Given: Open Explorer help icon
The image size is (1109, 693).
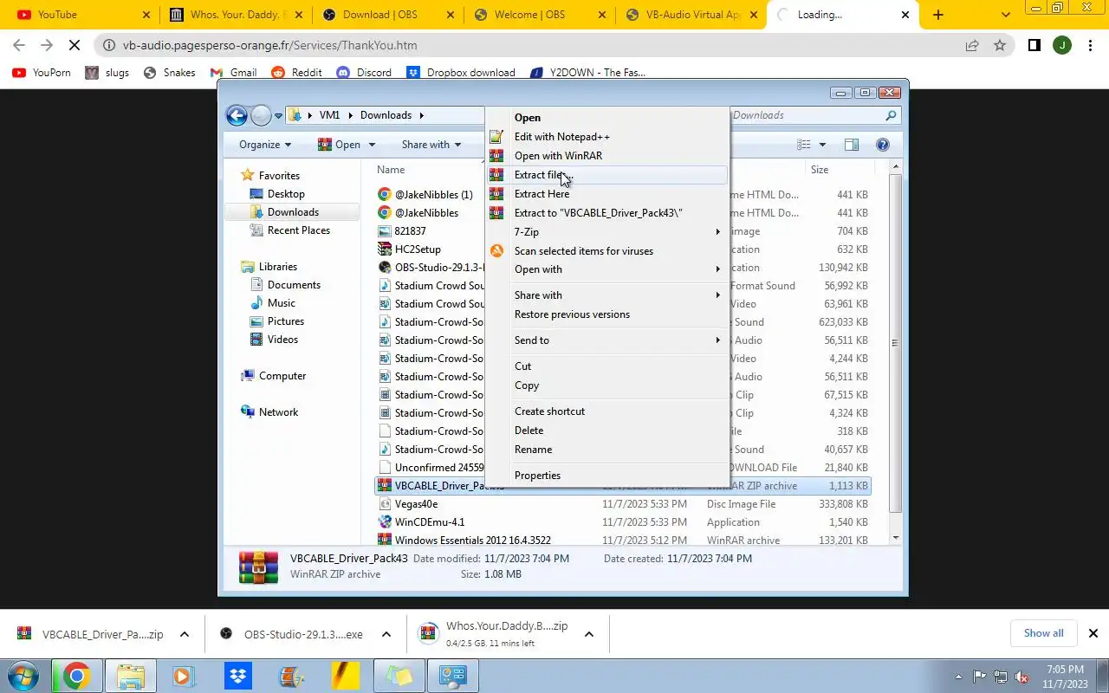Looking at the screenshot, I should pyautogui.click(x=883, y=145).
